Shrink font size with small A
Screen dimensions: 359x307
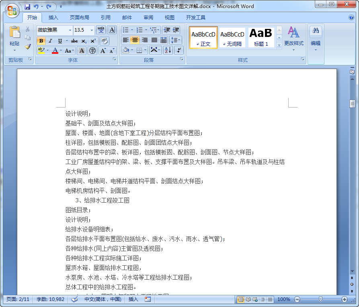(111, 51)
